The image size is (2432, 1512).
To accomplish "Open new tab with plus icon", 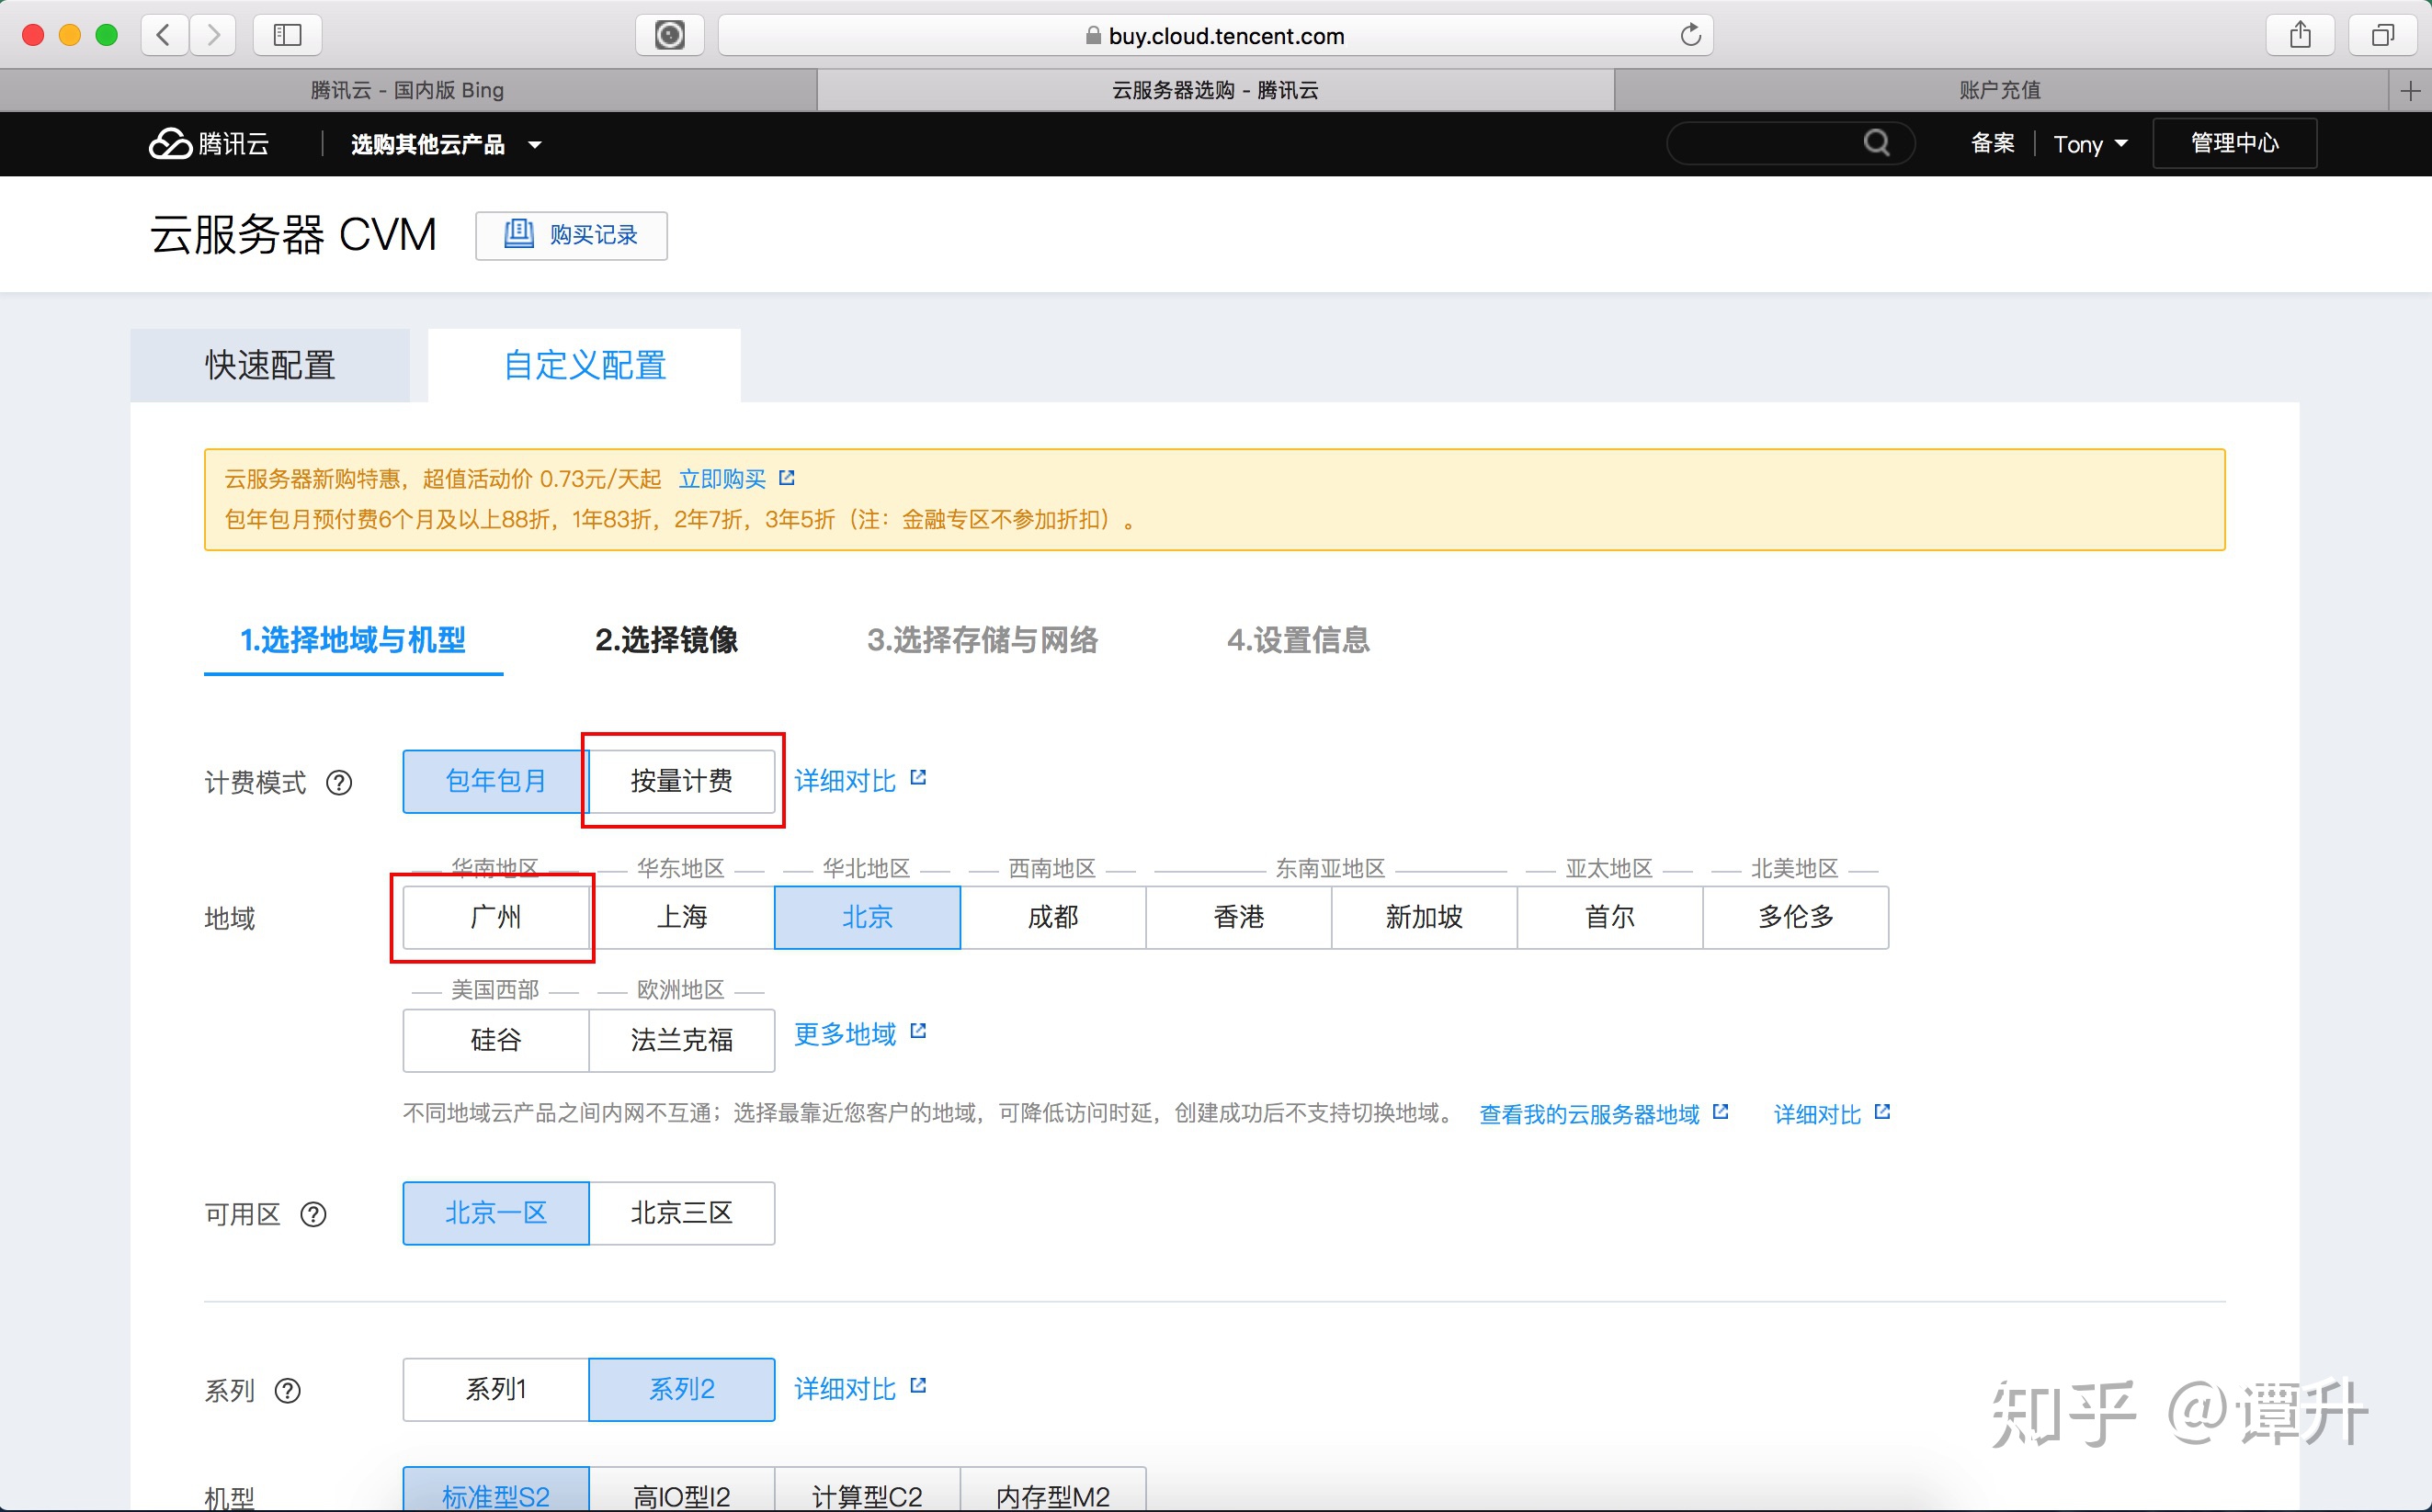I will 2410,90.
